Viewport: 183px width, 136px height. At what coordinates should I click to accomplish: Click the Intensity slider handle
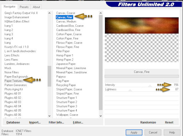click(x=150, y=86)
